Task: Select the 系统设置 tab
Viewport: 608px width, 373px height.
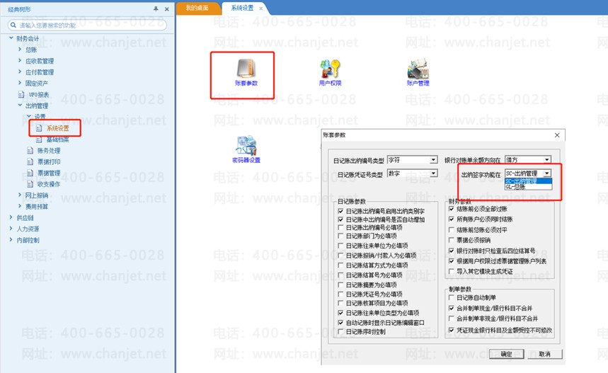Action: tap(242, 8)
